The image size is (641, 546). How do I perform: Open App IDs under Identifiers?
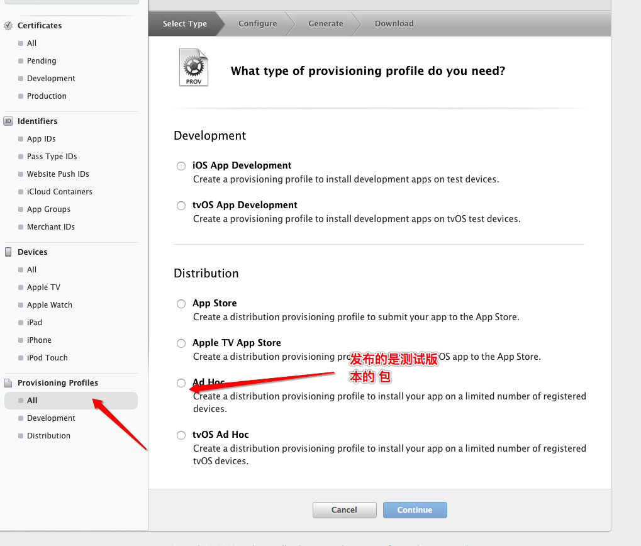click(x=42, y=139)
